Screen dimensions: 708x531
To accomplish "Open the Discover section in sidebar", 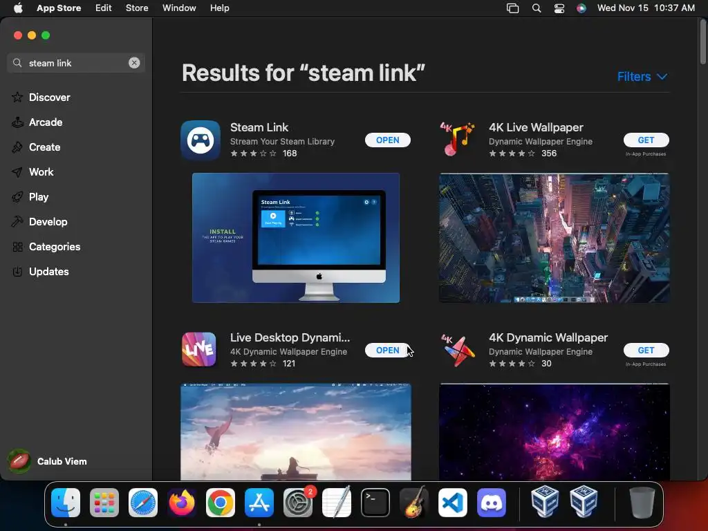I will (x=49, y=97).
